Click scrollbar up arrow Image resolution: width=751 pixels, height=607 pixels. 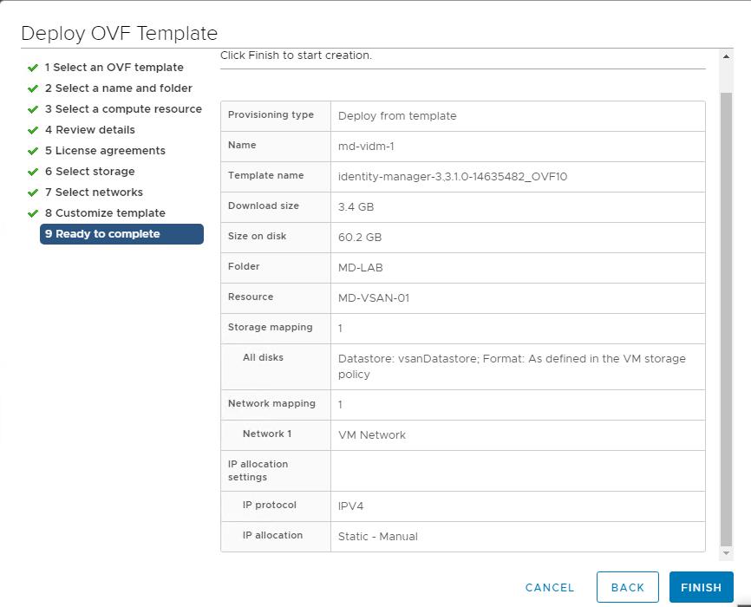(726, 56)
